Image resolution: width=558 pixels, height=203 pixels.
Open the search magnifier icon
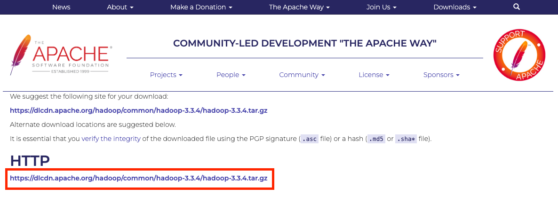pyautogui.click(x=517, y=7)
